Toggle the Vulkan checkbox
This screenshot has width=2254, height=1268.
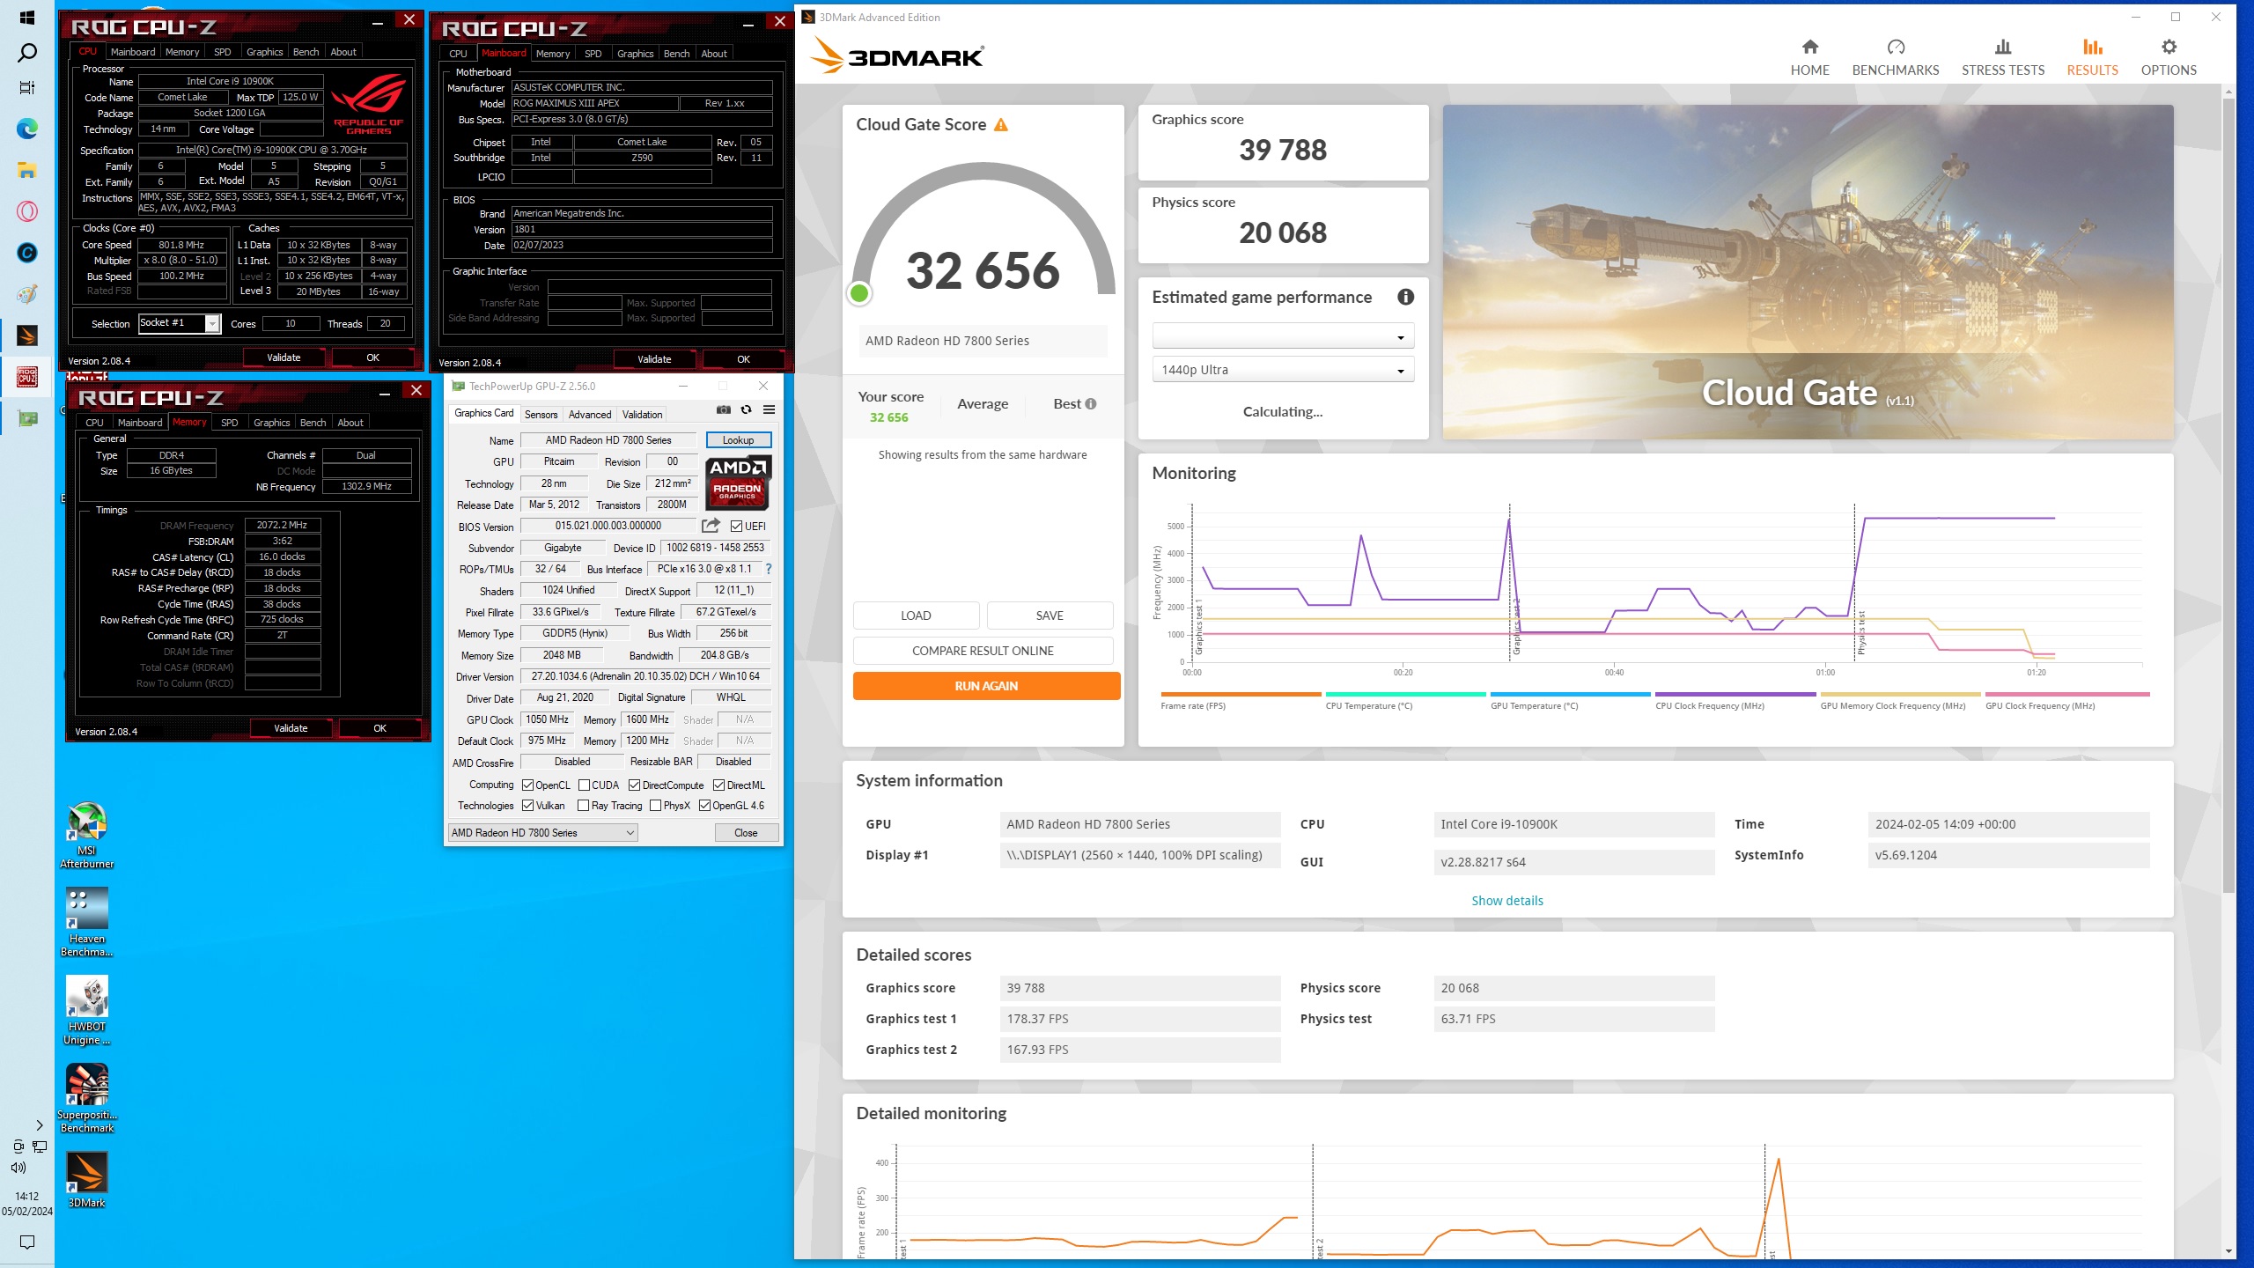(x=527, y=806)
